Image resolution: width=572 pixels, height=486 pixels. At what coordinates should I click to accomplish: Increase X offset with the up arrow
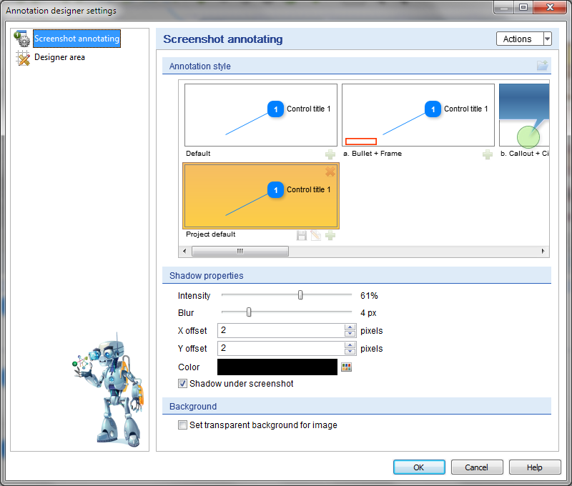350,327
